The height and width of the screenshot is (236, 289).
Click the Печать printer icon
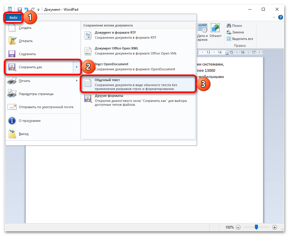(x=12, y=81)
